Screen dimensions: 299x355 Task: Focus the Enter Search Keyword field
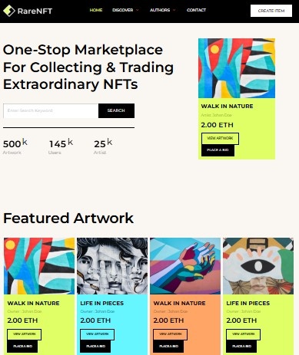pos(51,110)
